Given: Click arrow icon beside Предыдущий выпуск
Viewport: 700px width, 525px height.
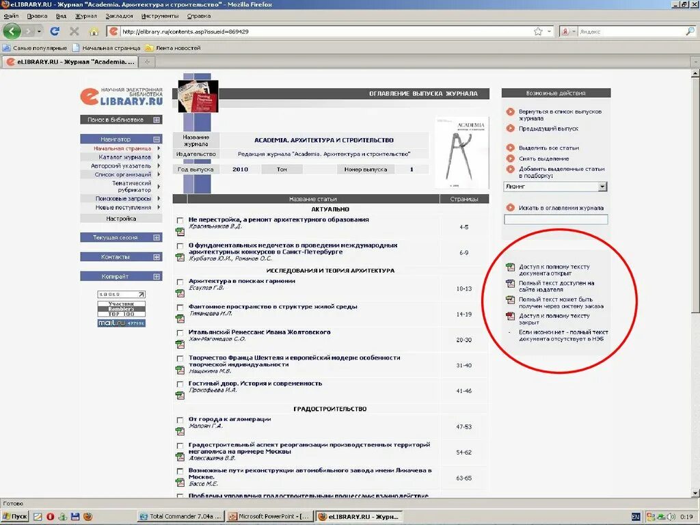Looking at the screenshot, I should point(510,128).
